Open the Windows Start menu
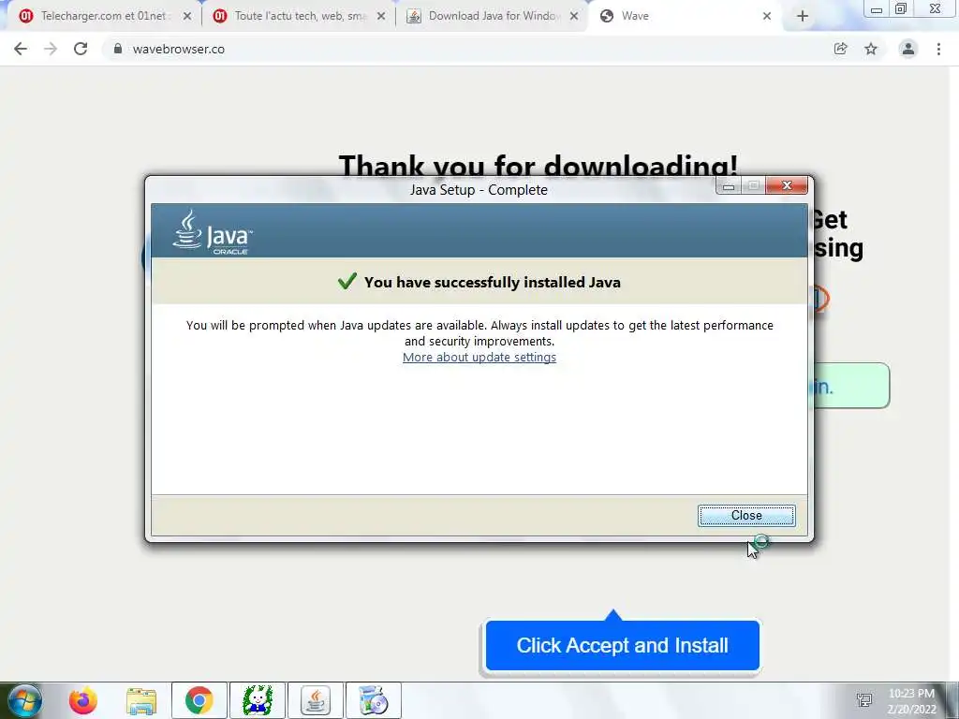The image size is (959, 719). point(24,700)
